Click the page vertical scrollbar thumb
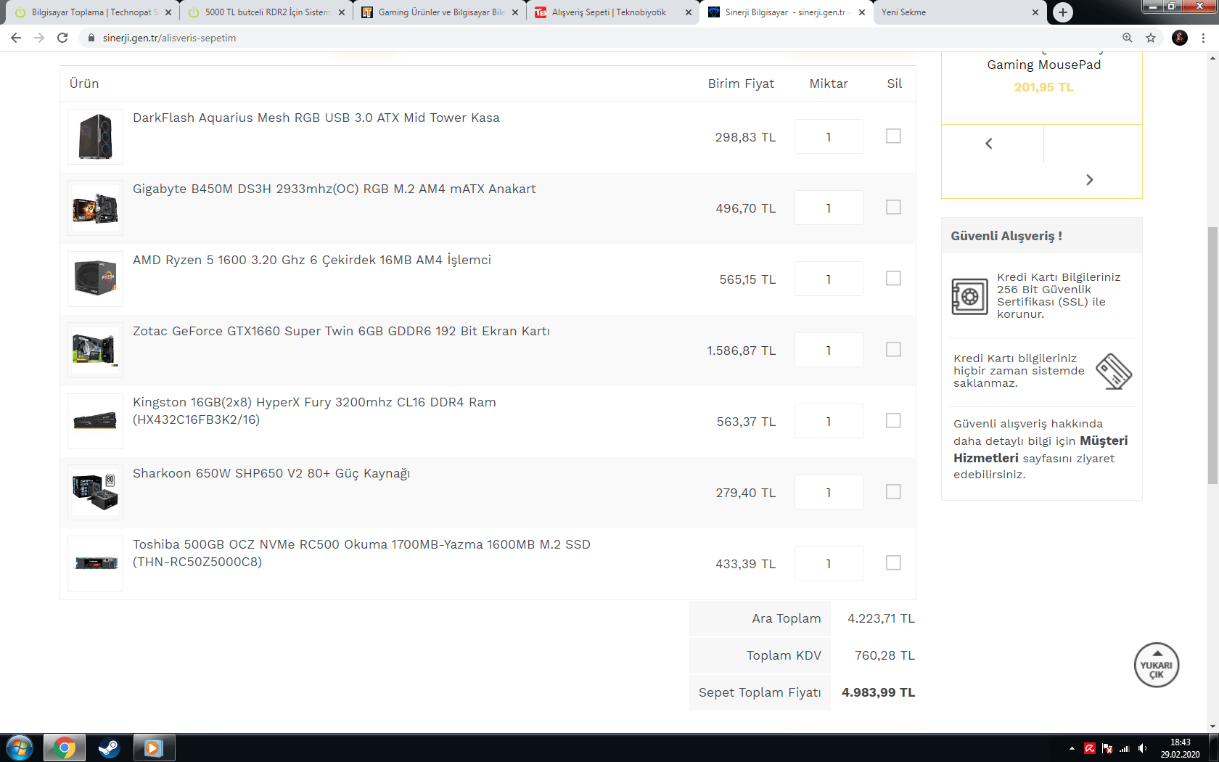This screenshot has height=762, width=1219. point(1212,356)
